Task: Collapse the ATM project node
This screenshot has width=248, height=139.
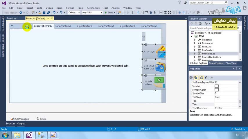Action: click(x=192, y=36)
